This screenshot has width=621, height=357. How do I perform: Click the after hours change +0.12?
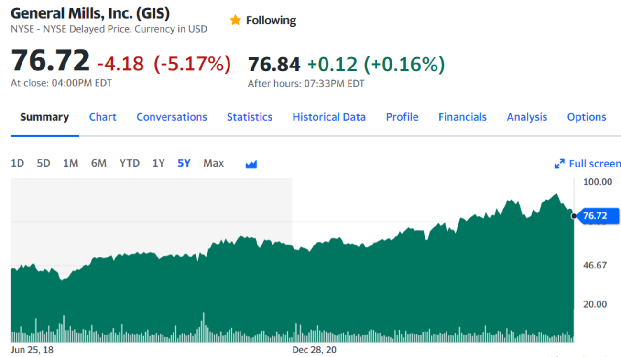[332, 65]
